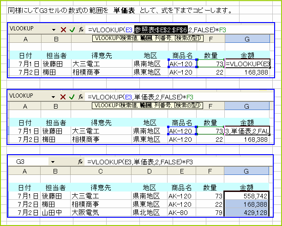Click the 商品名 header in the 参照表 formula screenshot

tap(183, 55)
